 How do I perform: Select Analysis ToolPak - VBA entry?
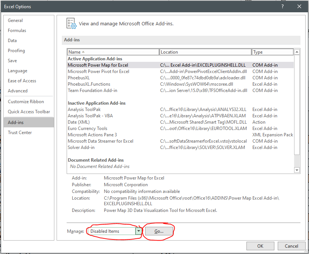[89, 116]
